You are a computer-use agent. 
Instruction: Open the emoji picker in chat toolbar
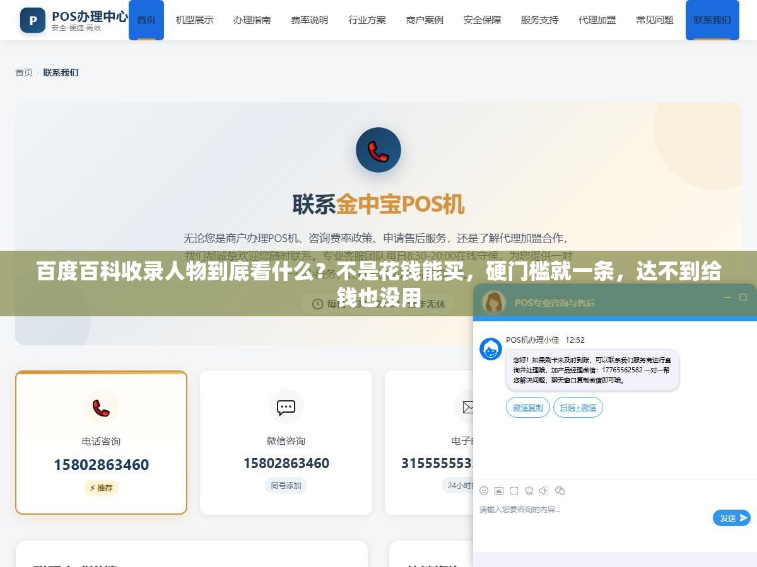[484, 491]
